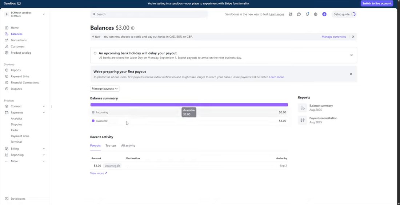Click the Balance summary report icon
The height and width of the screenshot is (205, 400).
point(303,108)
